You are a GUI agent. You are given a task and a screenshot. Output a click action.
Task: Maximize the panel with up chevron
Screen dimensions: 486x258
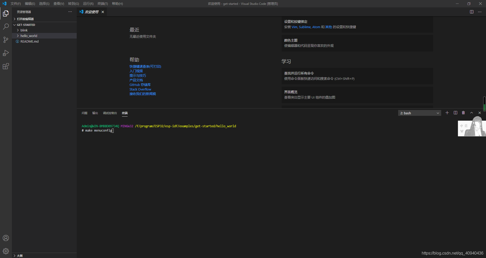pos(472,113)
